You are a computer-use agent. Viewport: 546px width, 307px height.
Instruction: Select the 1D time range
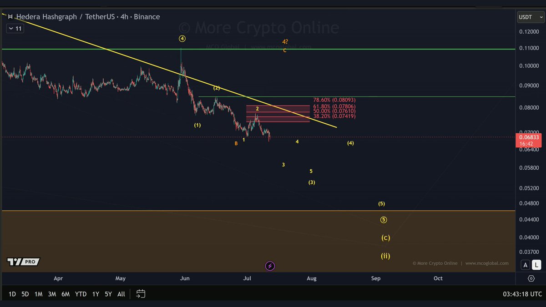click(x=12, y=294)
